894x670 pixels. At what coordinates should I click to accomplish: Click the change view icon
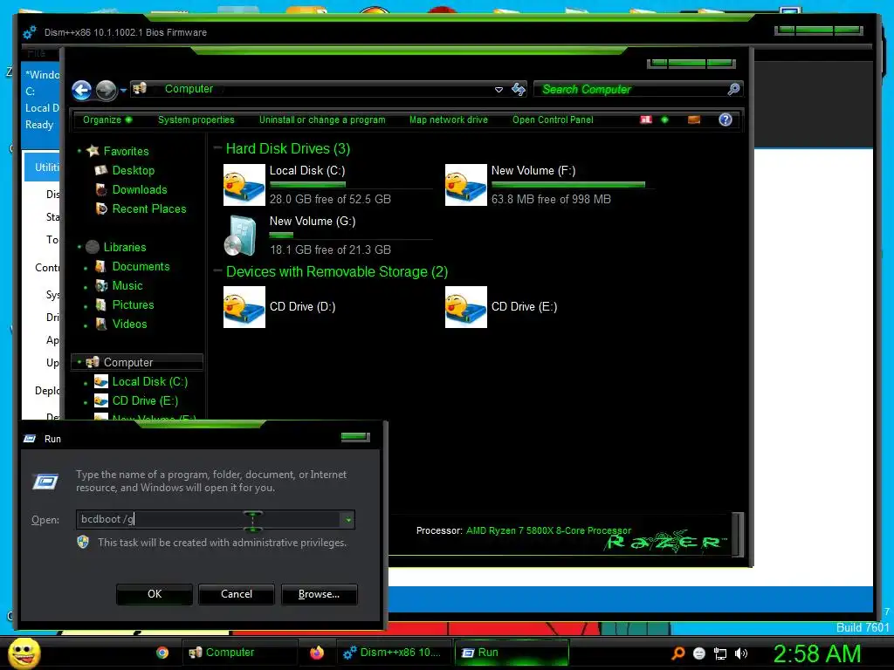pyautogui.click(x=646, y=120)
